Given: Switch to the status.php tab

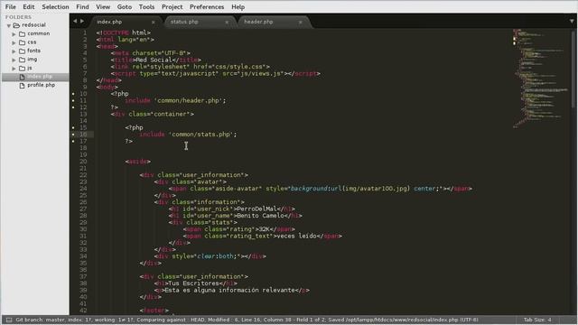Looking at the screenshot, I should (199, 22).
